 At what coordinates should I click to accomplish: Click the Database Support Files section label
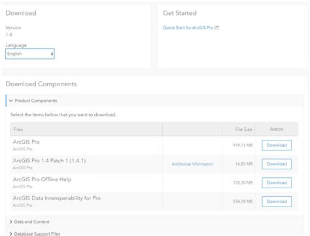[x=37, y=234]
